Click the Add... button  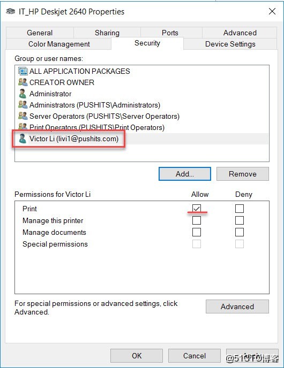185,174
